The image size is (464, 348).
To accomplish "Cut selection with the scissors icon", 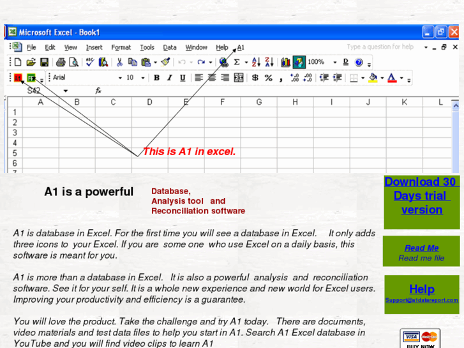I will pyautogui.click(x=119, y=62).
